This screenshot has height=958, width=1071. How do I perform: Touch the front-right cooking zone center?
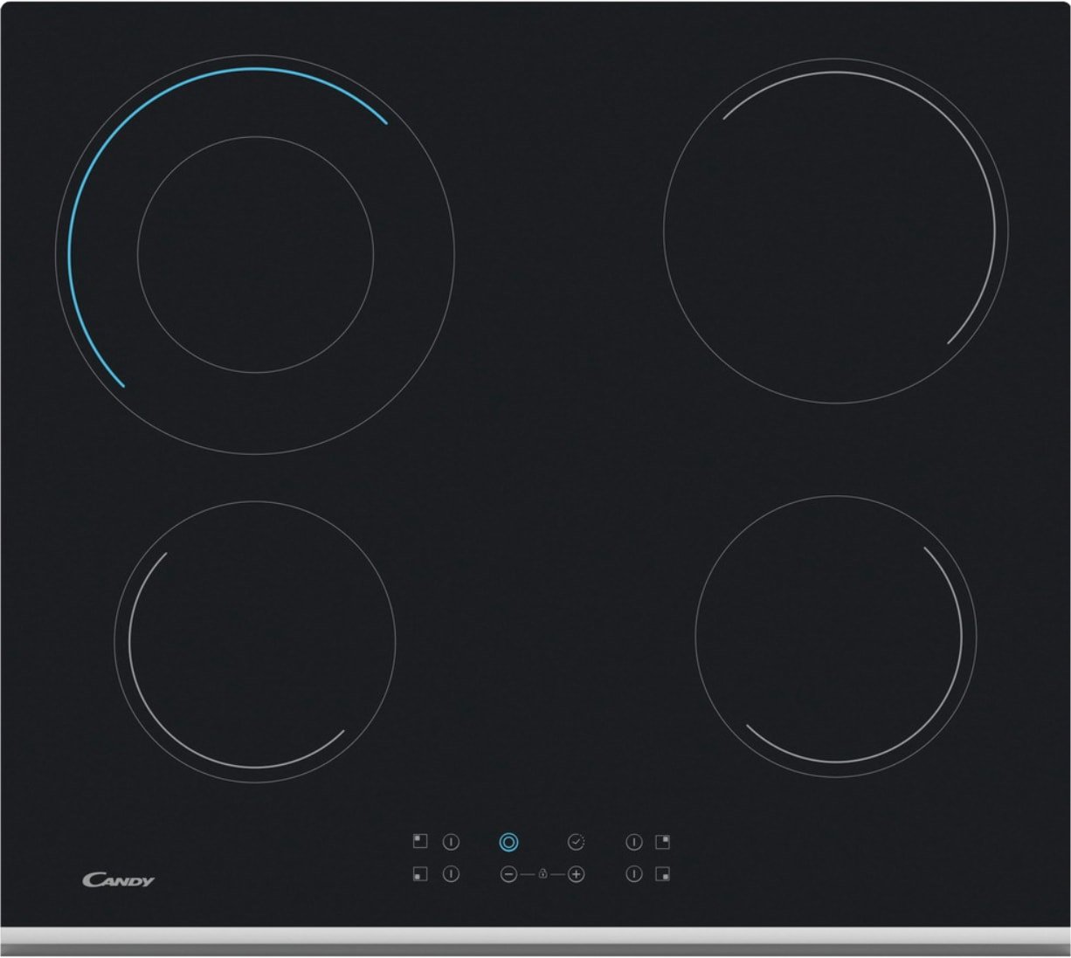pyautogui.click(x=835, y=637)
